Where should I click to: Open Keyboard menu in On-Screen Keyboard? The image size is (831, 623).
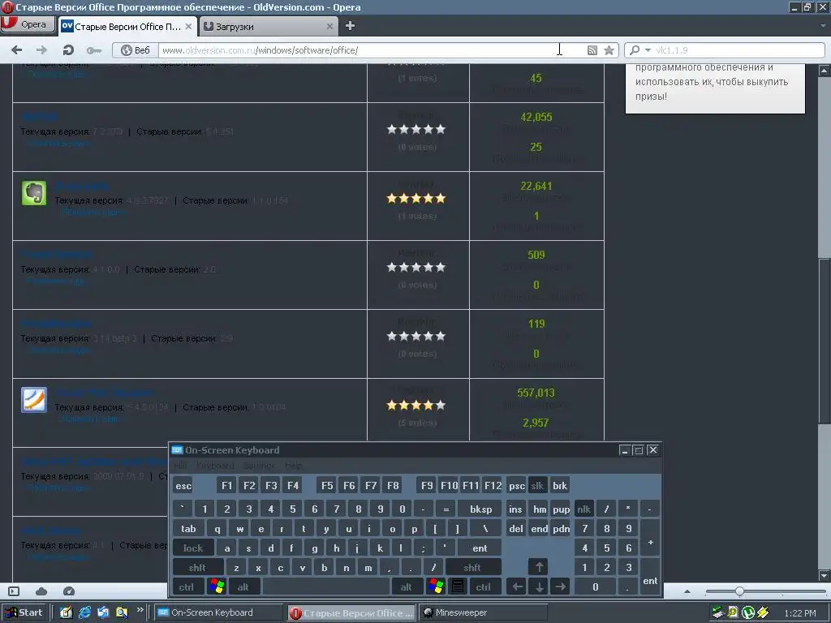215,465
